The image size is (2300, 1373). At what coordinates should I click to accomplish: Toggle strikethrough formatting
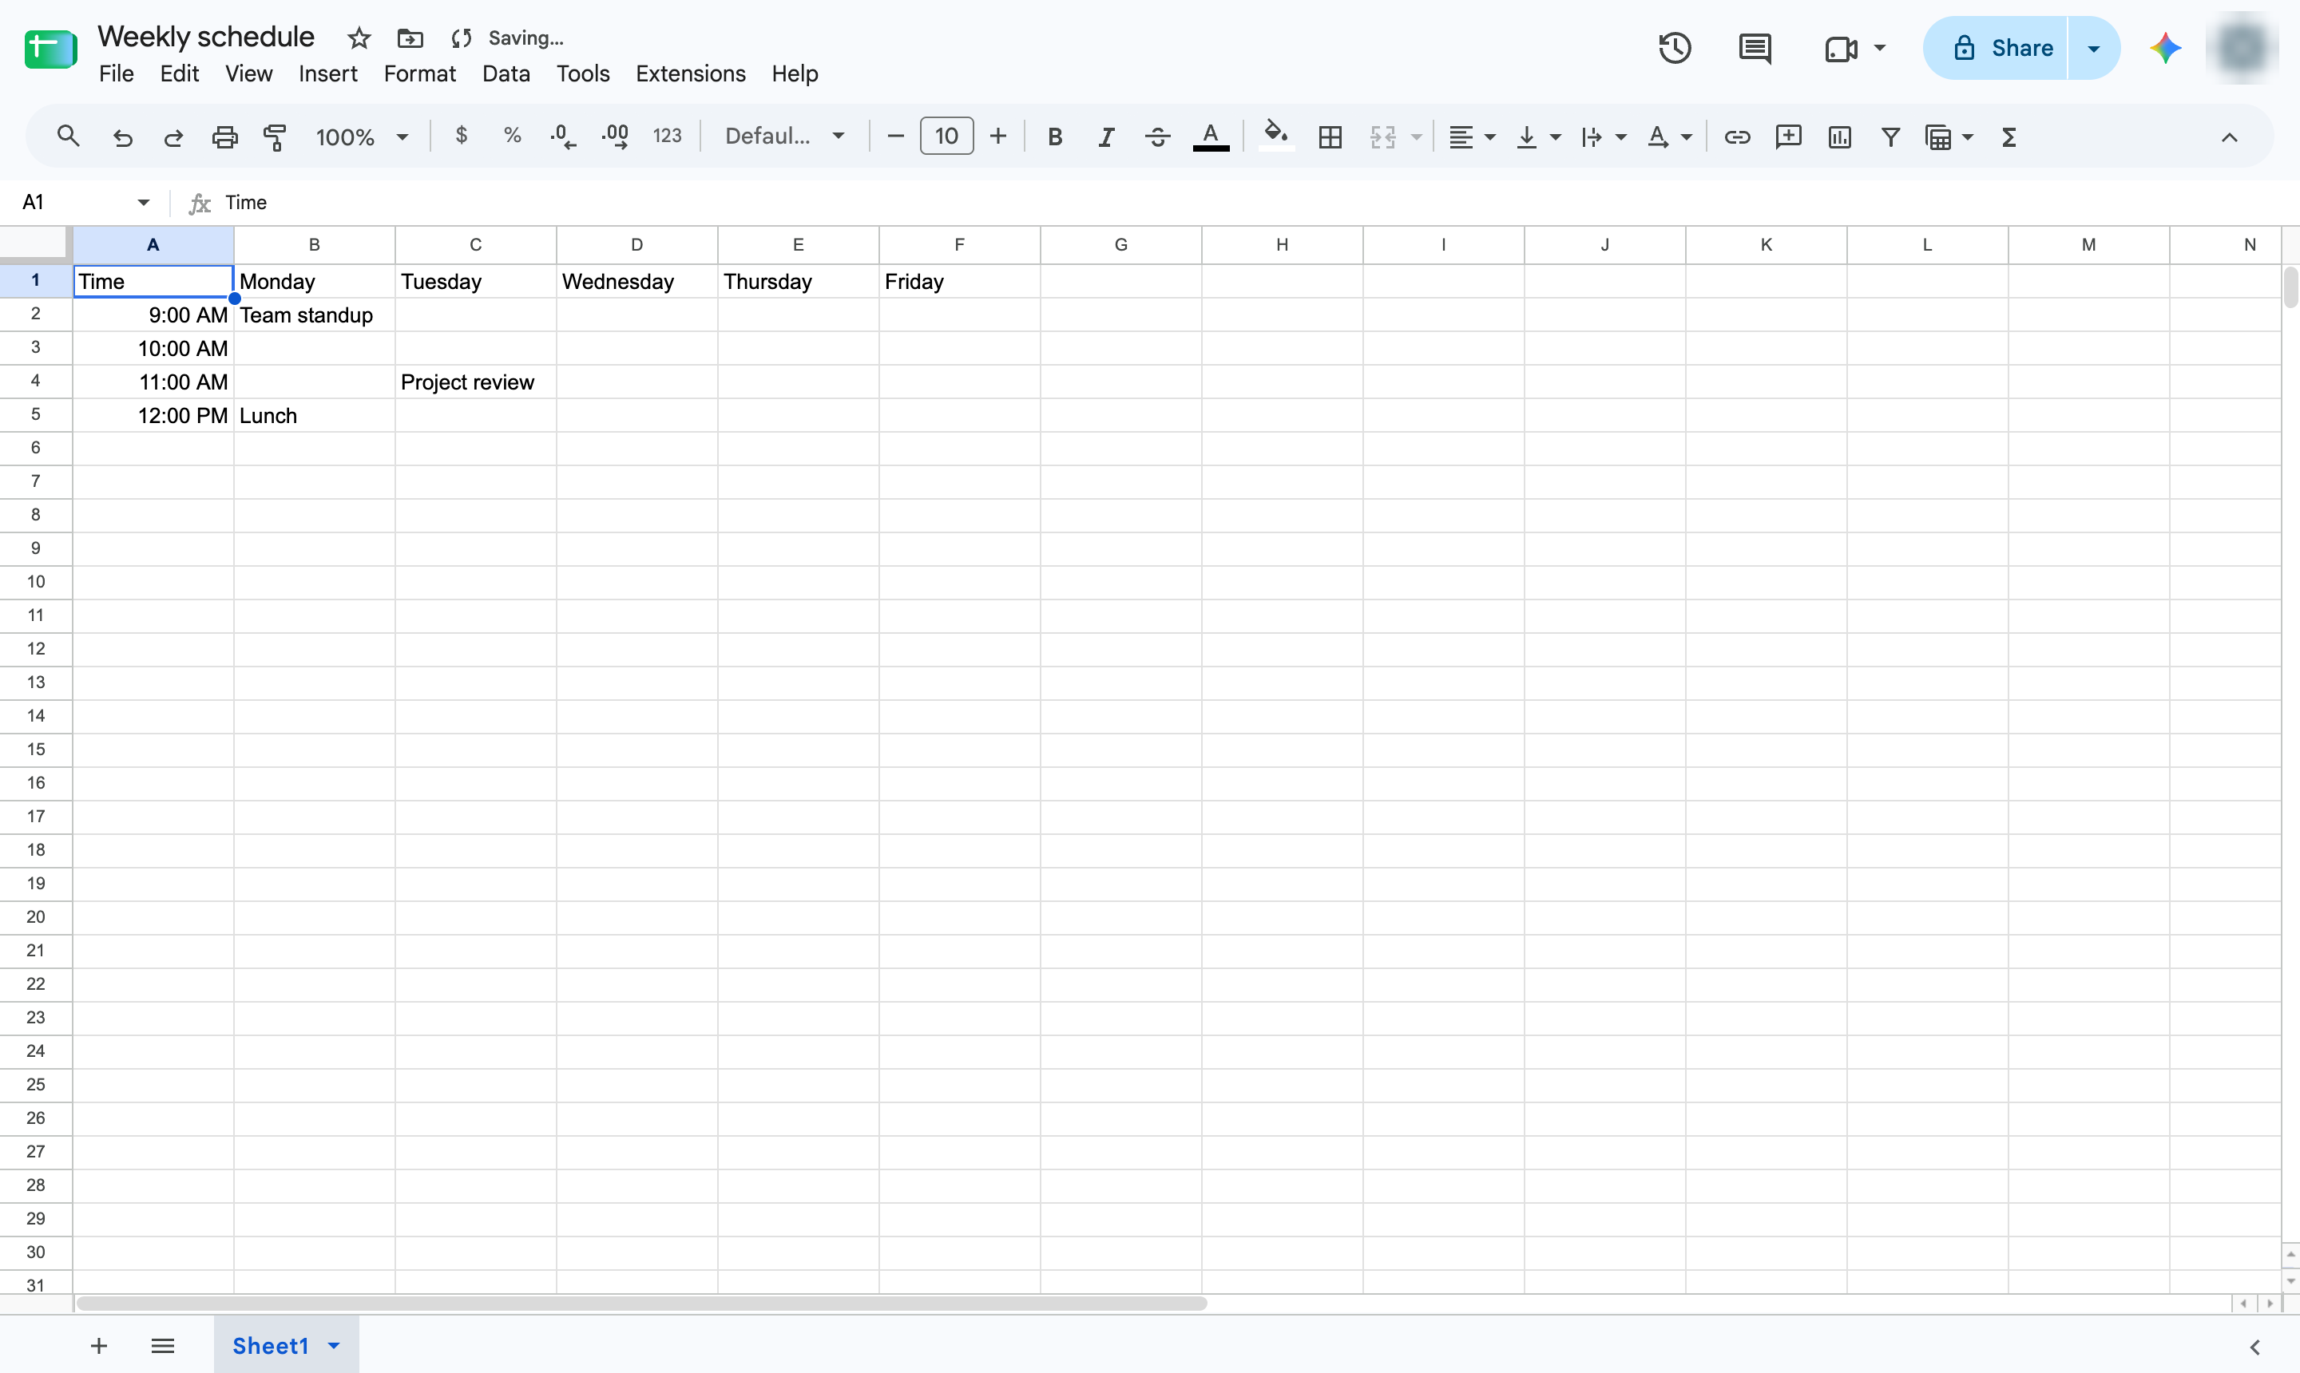(x=1157, y=137)
